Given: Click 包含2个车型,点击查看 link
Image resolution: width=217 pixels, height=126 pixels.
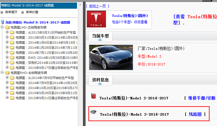Looking at the screenshot, I should (130, 22).
